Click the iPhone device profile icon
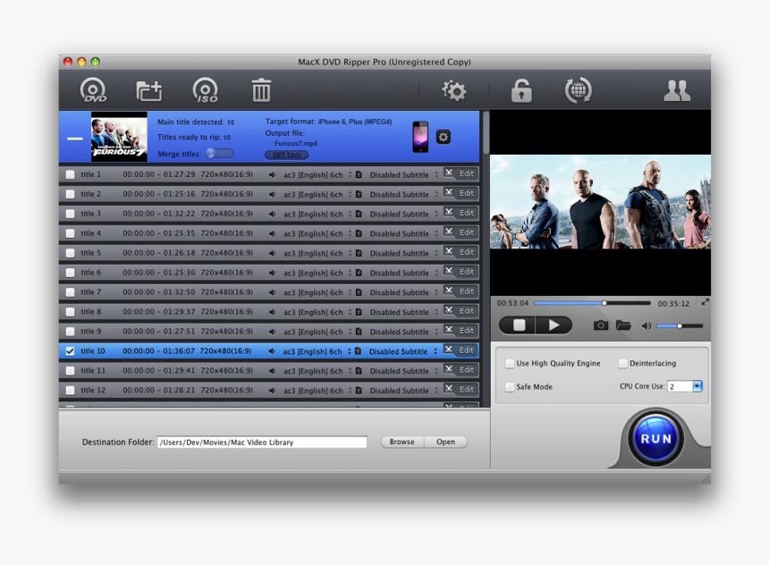 pyautogui.click(x=420, y=137)
